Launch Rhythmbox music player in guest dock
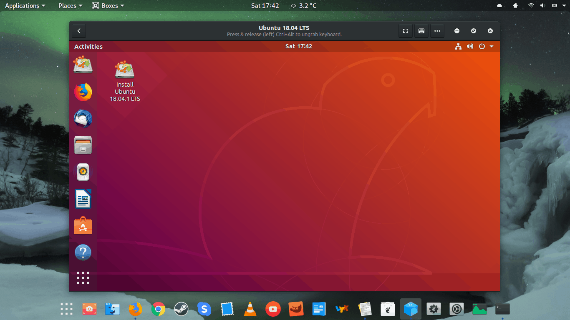570x320 pixels. pyautogui.click(x=83, y=172)
